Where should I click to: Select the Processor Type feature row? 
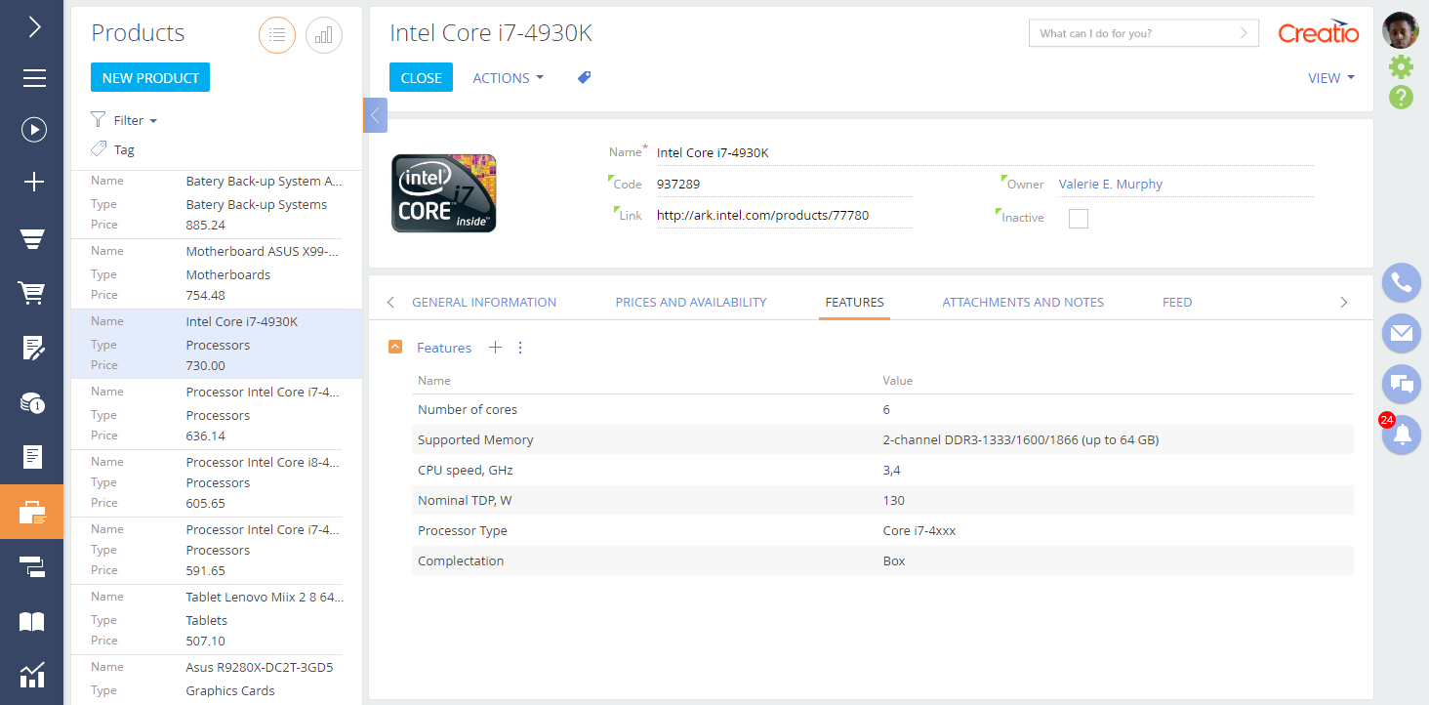coord(882,530)
